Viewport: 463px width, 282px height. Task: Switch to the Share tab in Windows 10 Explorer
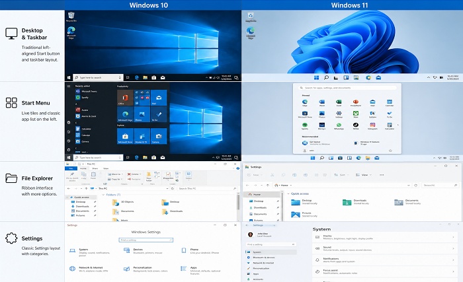point(95,168)
